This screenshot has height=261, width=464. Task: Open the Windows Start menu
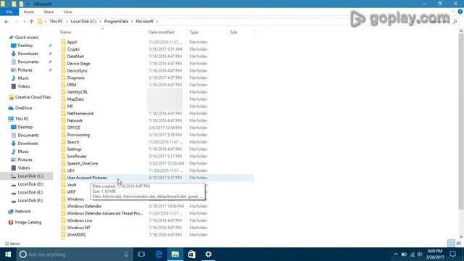pos(8,254)
